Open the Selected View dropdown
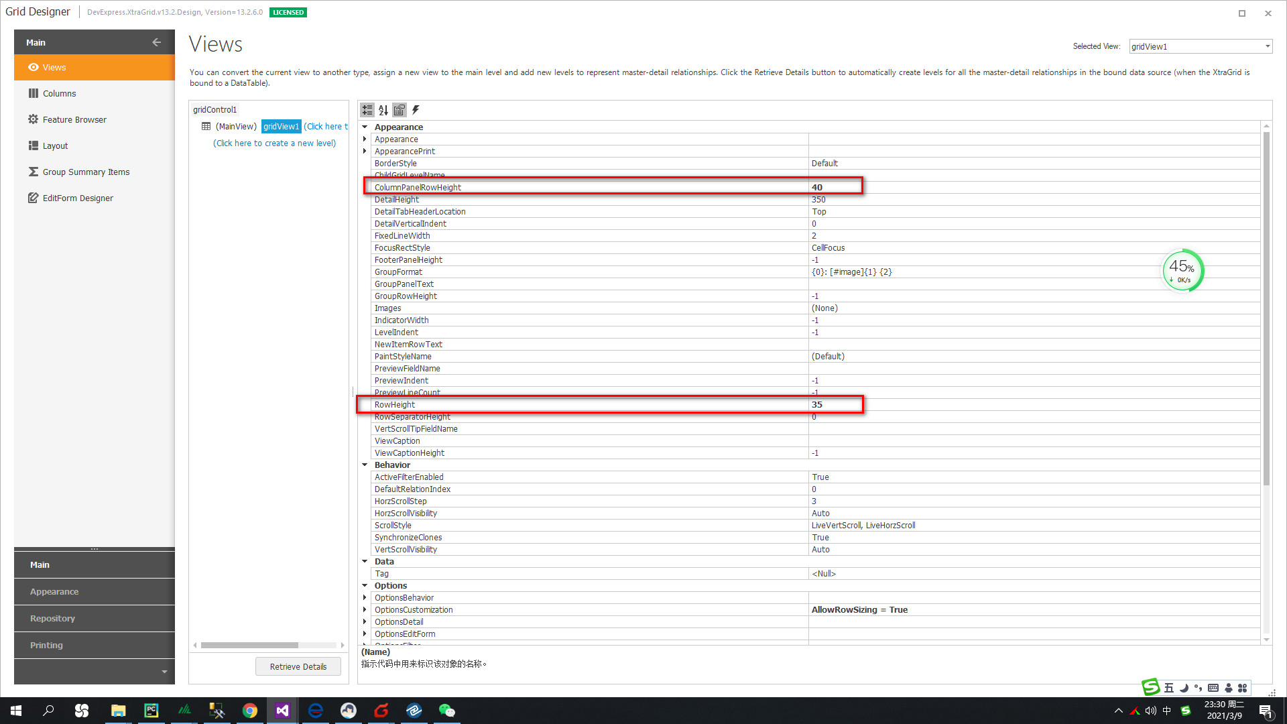Screen dimensions: 1287x724 (x=1266, y=46)
